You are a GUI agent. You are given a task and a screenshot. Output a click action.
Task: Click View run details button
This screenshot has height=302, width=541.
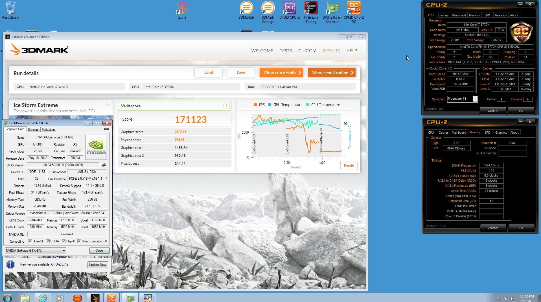[x=281, y=73]
